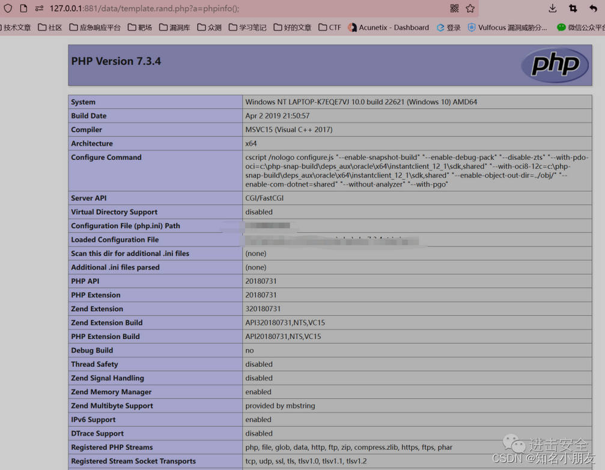Open site permissions icon in address bar
605x470 pixels.
(39, 8)
